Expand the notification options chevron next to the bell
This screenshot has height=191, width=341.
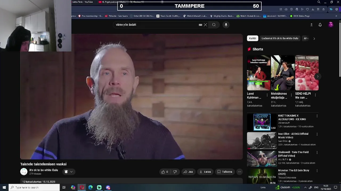coord(71,172)
